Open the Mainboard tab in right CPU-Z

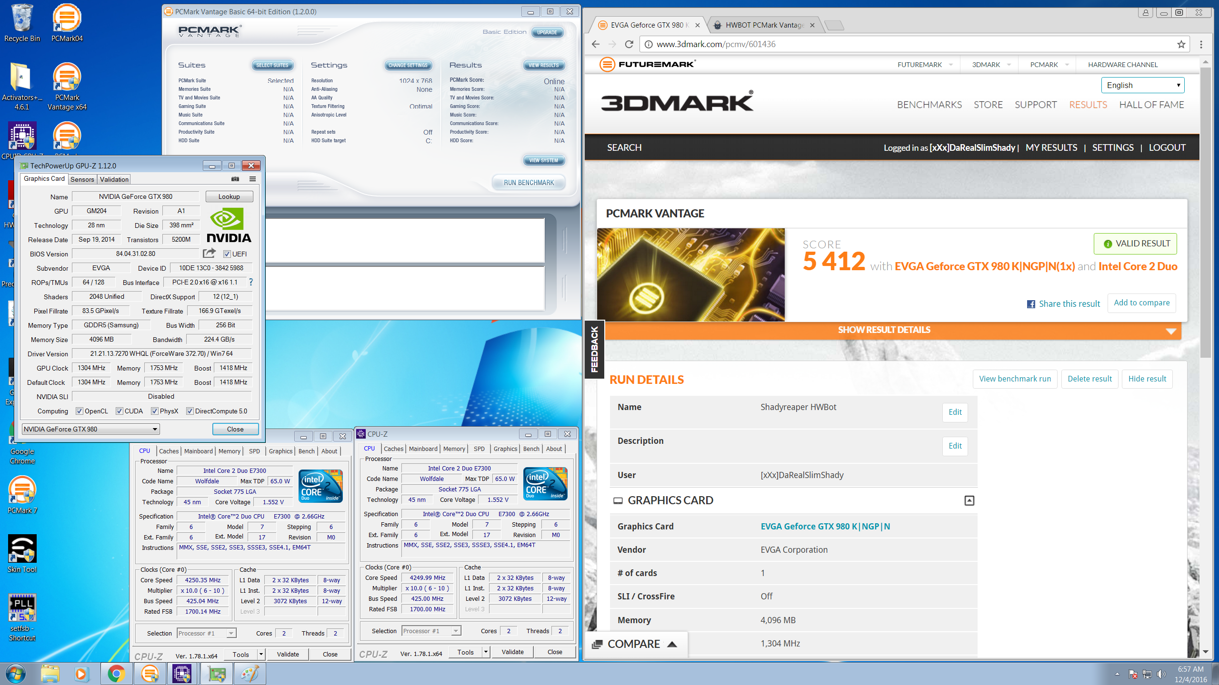coord(423,449)
